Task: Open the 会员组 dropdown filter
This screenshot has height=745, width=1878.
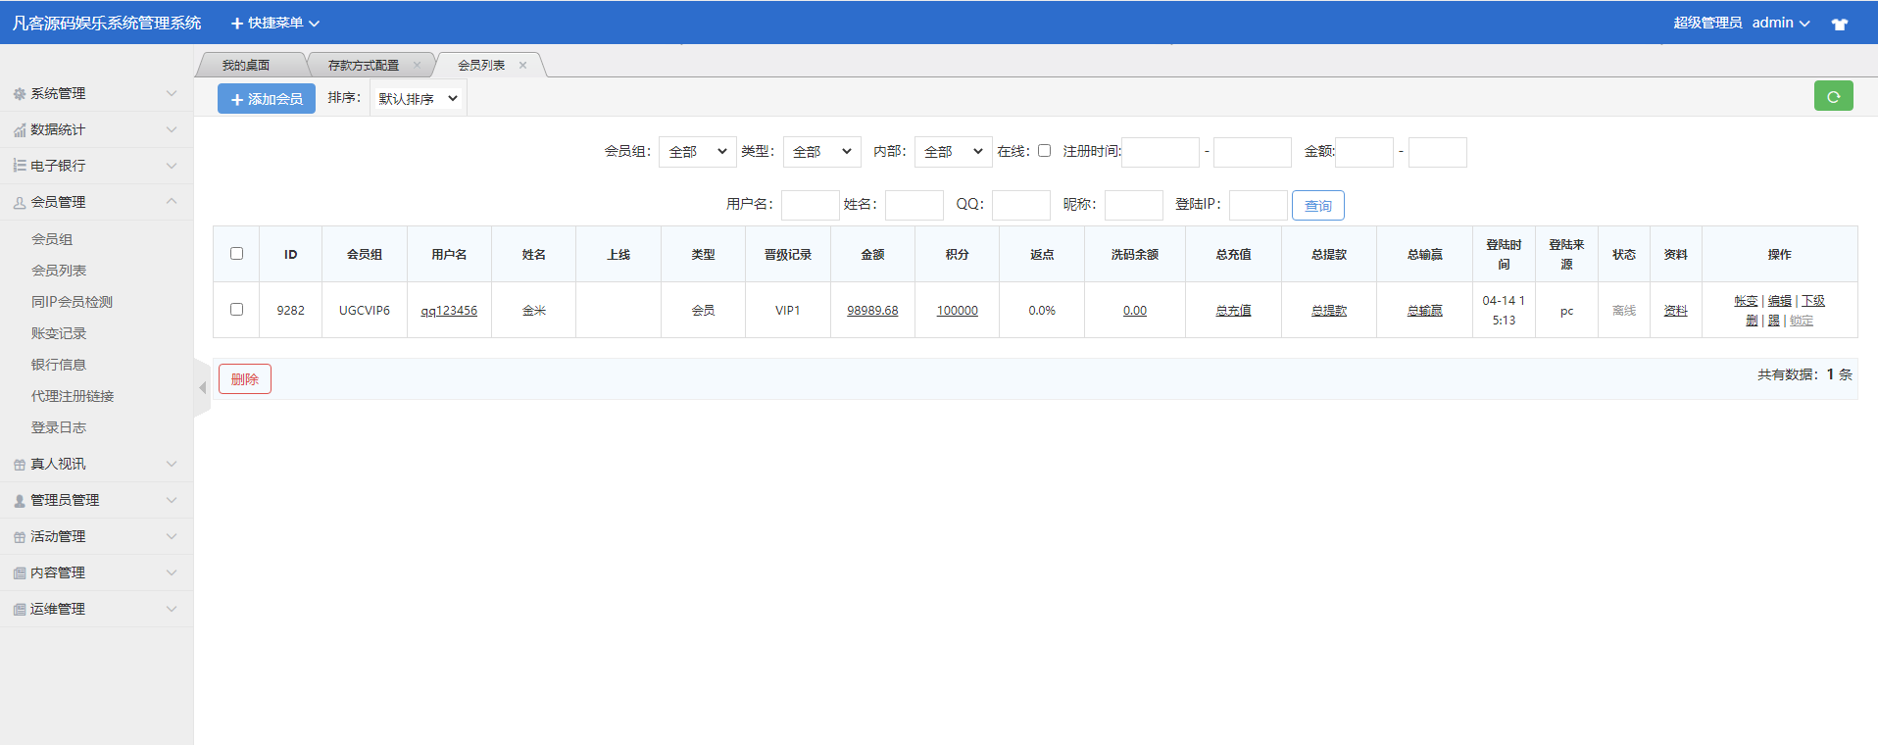Action: [x=697, y=152]
